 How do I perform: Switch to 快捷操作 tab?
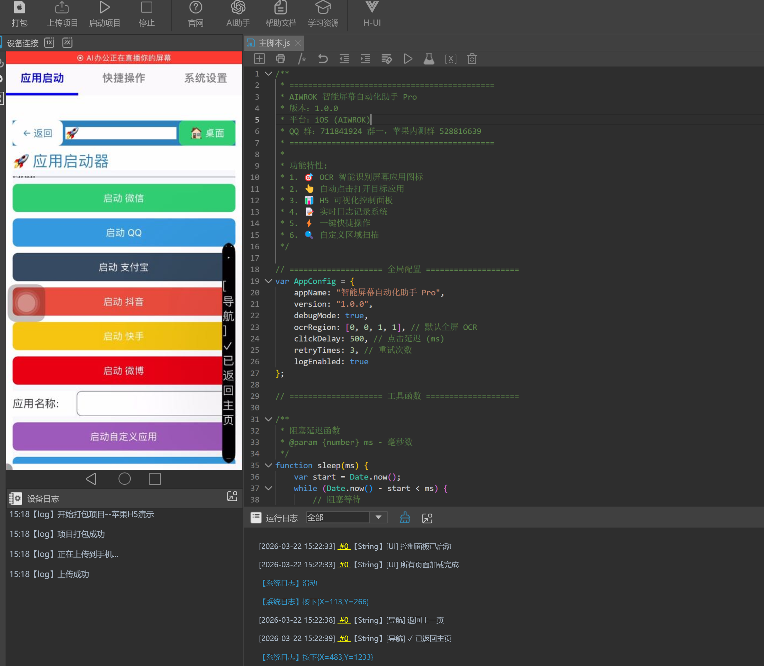(x=124, y=78)
